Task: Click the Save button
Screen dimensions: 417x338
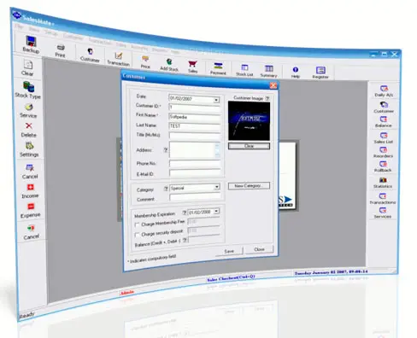Action: [229, 251]
